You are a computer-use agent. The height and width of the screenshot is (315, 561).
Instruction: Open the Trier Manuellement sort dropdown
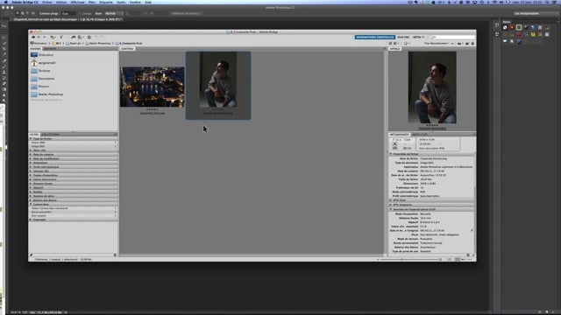click(x=437, y=44)
